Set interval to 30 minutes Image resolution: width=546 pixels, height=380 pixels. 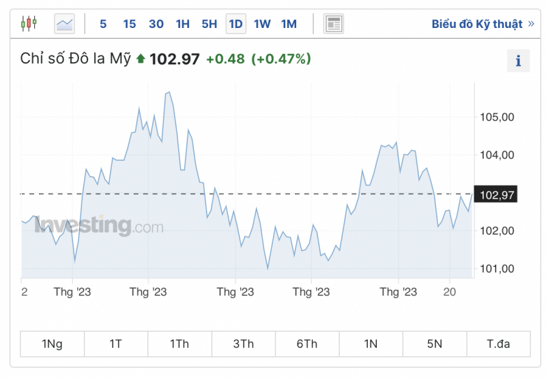coord(156,24)
